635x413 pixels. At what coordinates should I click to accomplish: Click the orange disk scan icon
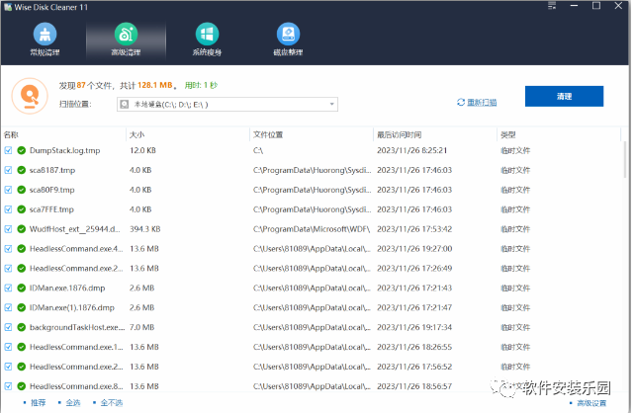[x=31, y=96]
